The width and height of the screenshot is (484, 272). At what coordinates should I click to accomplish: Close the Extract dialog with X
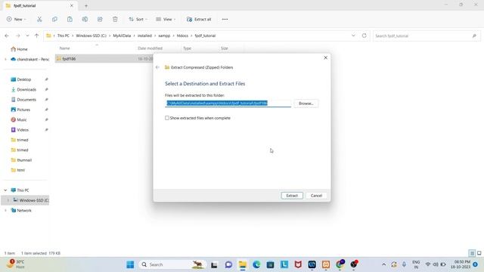(325, 57)
